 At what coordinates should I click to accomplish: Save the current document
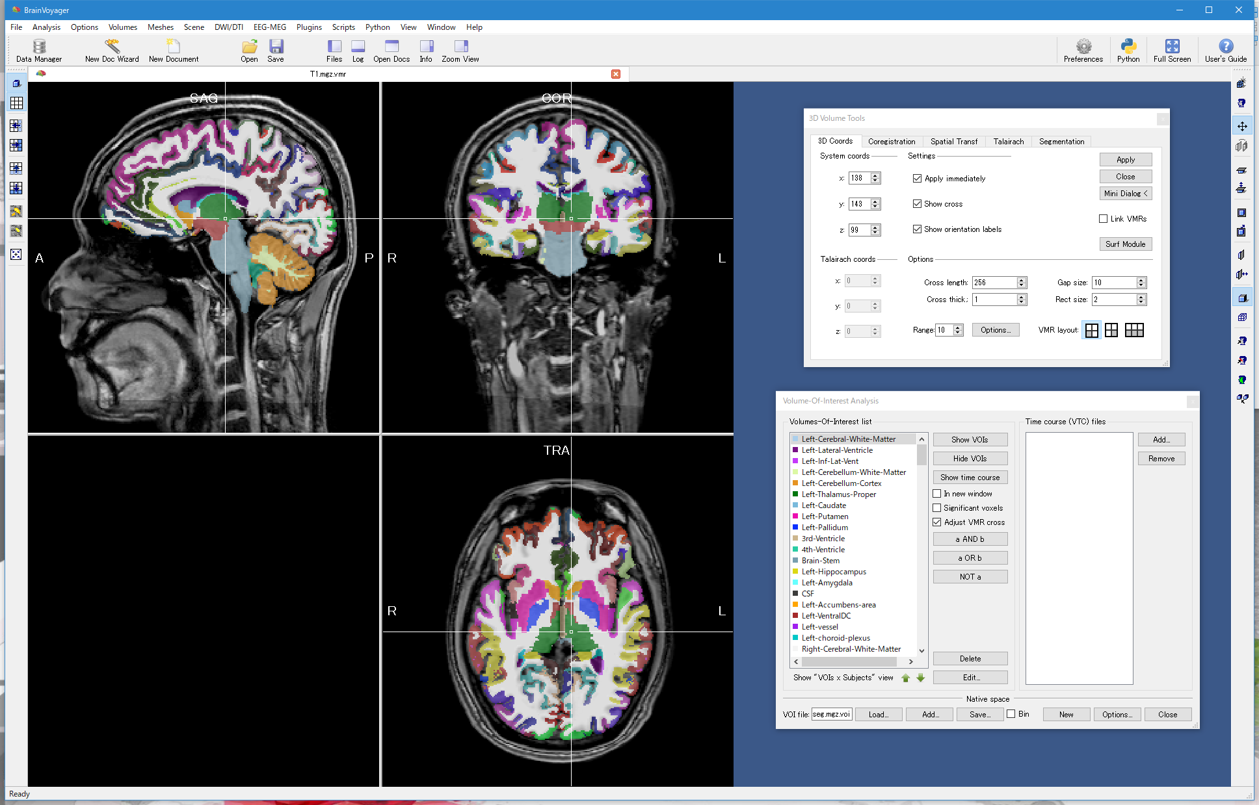(276, 50)
